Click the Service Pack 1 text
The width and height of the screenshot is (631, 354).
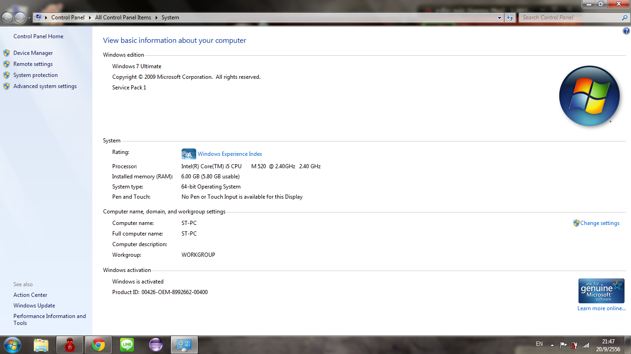point(129,88)
